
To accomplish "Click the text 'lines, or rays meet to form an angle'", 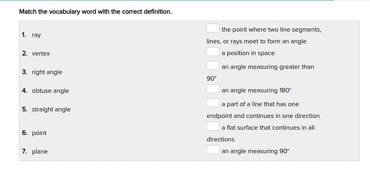I will pos(256,41).
